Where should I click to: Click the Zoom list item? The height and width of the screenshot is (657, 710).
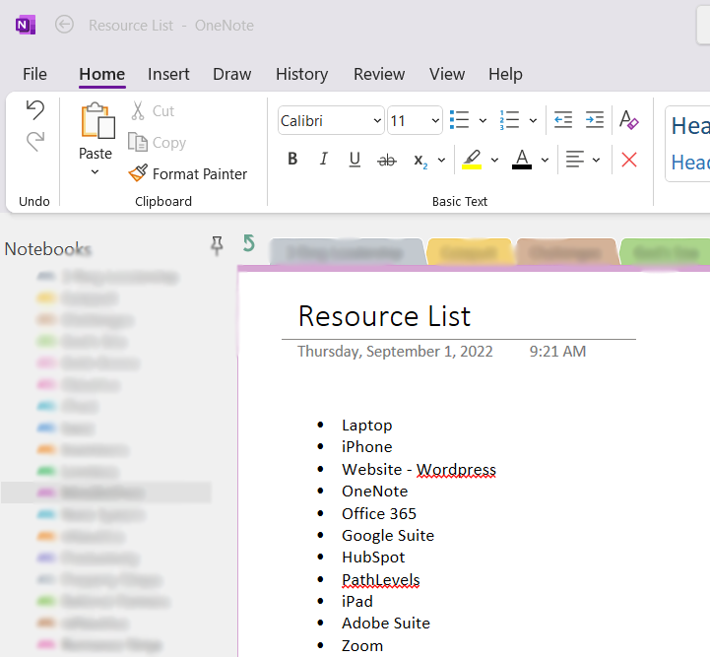click(x=362, y=646)
